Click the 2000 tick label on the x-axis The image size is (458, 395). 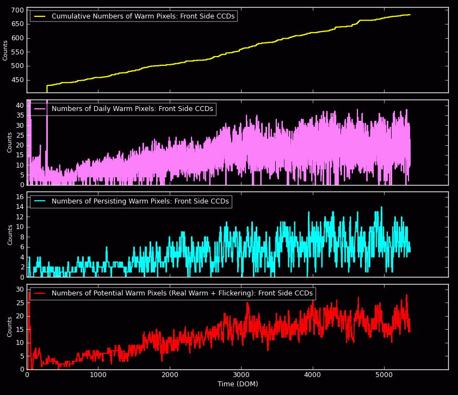[x=170, y=375]
